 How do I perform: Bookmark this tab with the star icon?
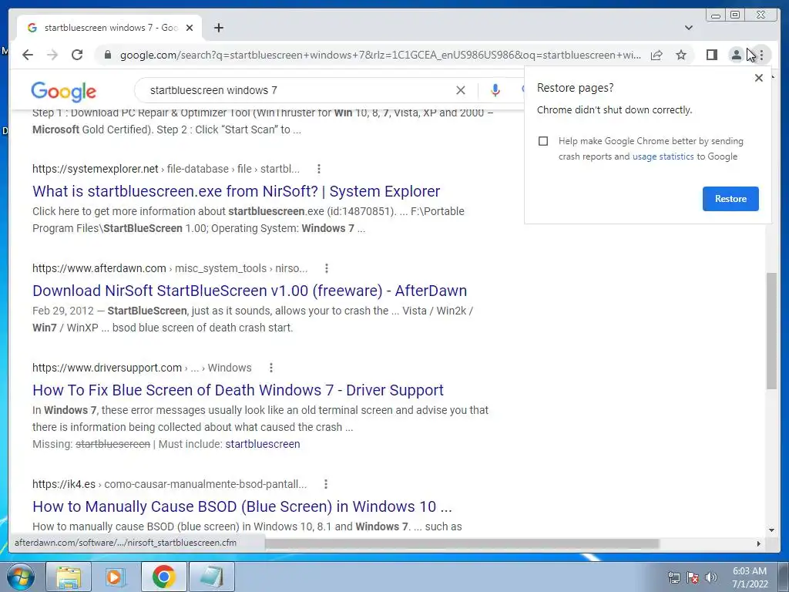(x=681, y=55)
